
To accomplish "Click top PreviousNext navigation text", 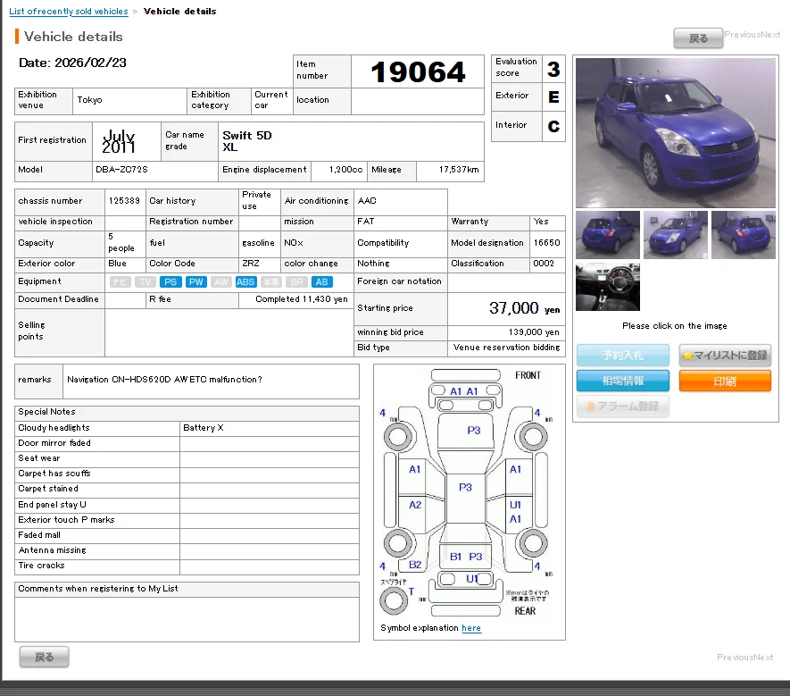I will coord(753,34).
